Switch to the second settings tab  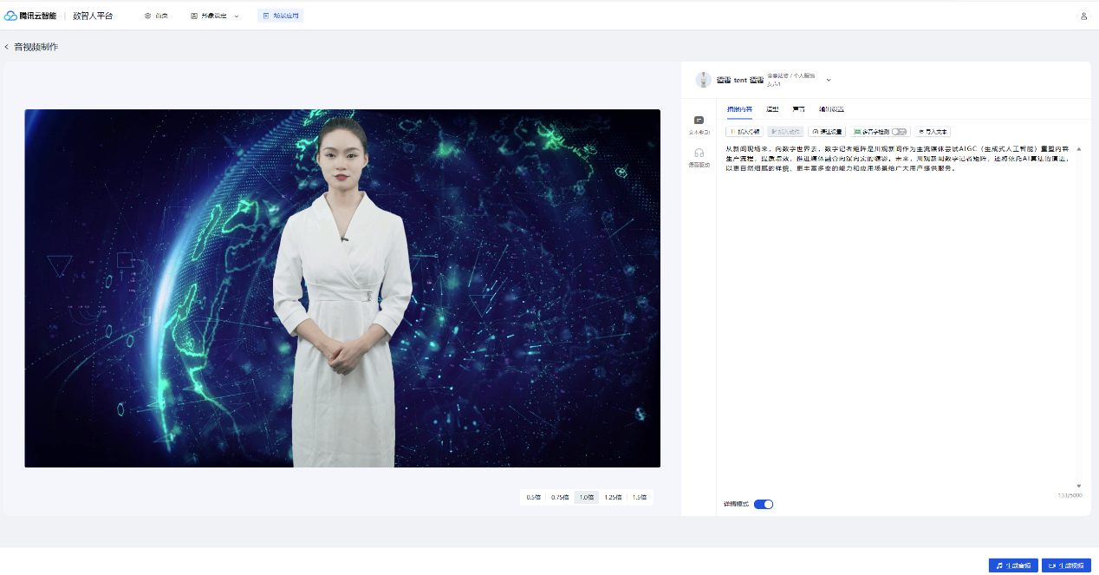point(772,109)
